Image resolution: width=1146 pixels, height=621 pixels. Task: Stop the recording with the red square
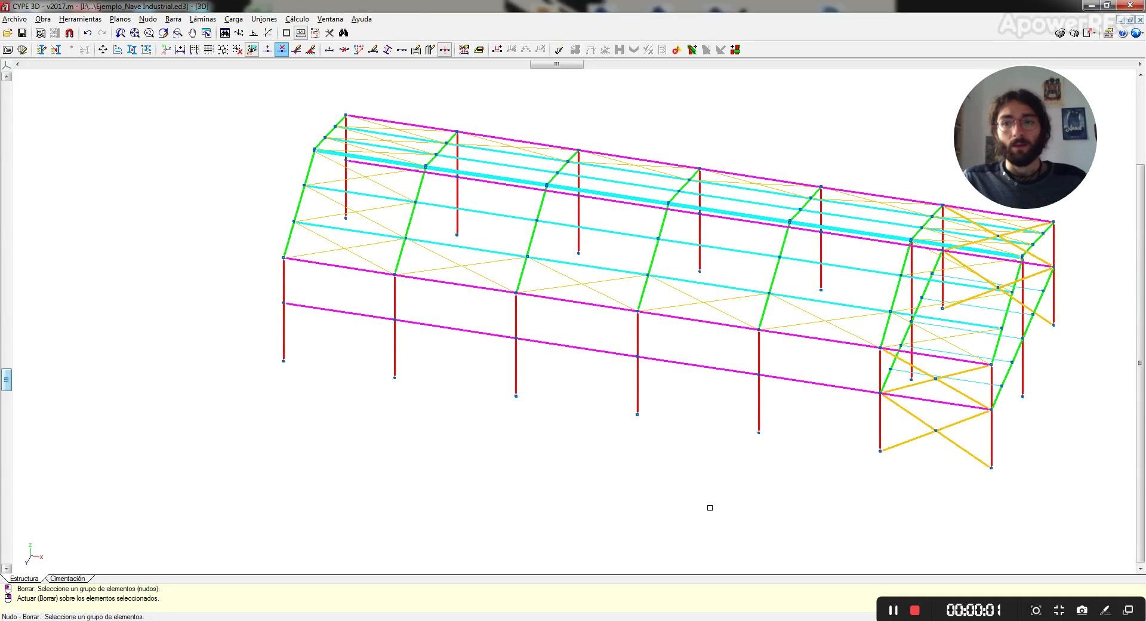coord(914,610)
